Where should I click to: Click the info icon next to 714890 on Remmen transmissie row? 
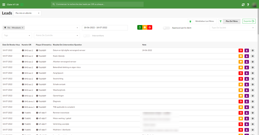[23, 113]
